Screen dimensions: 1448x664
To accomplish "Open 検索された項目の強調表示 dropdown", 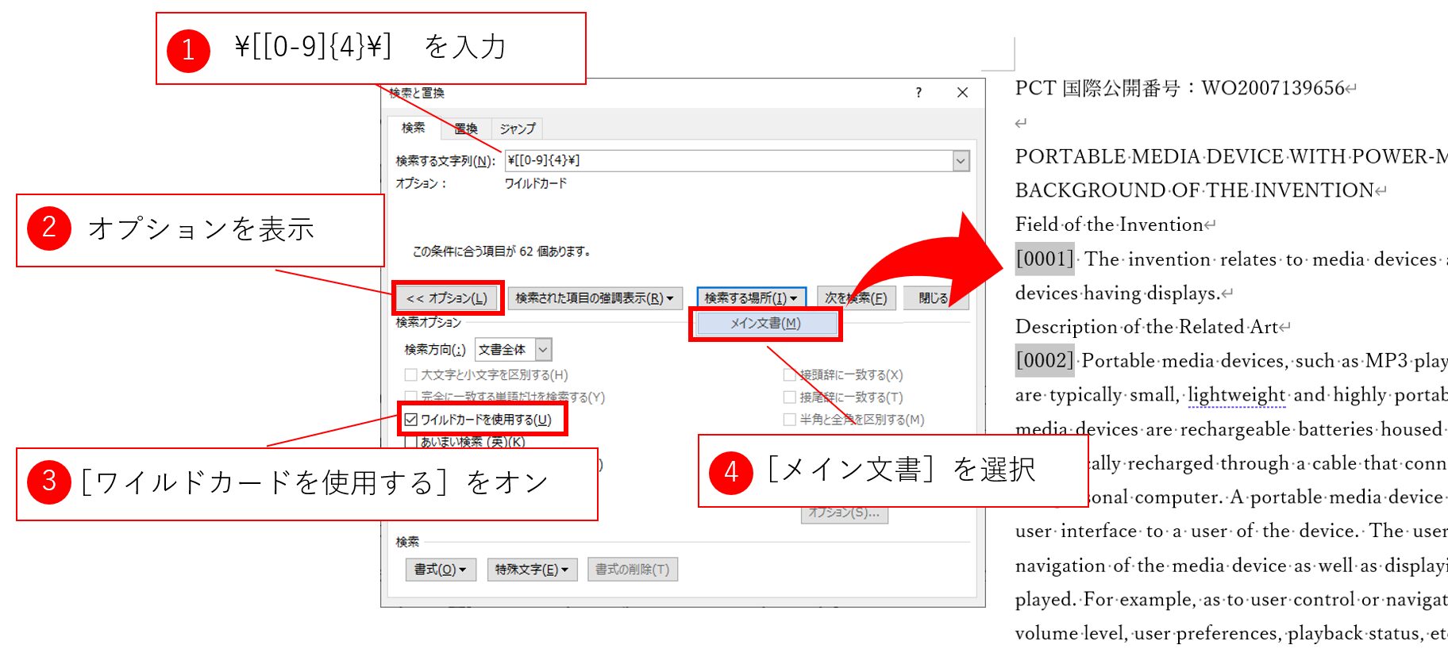I will click(x=594, y=298).
